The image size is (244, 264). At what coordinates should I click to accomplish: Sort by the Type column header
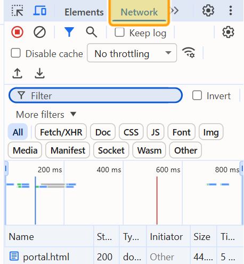point(133,237)
